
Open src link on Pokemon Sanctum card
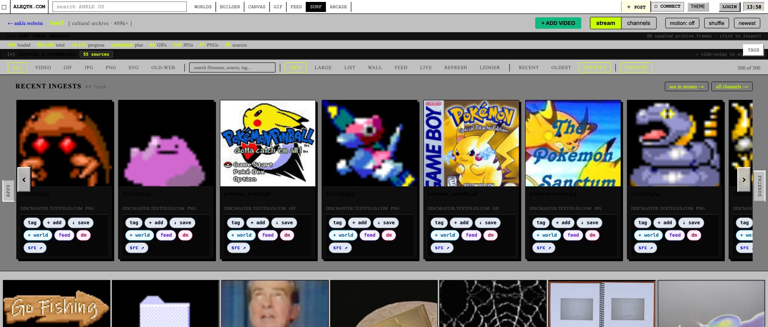tap(544, 248)
